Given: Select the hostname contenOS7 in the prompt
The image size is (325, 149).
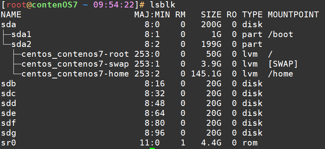Looking at the screenshot, I should [54, 5].
